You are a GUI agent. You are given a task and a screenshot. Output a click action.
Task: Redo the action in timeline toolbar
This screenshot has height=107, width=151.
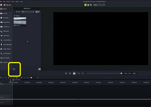click(3, 78)
